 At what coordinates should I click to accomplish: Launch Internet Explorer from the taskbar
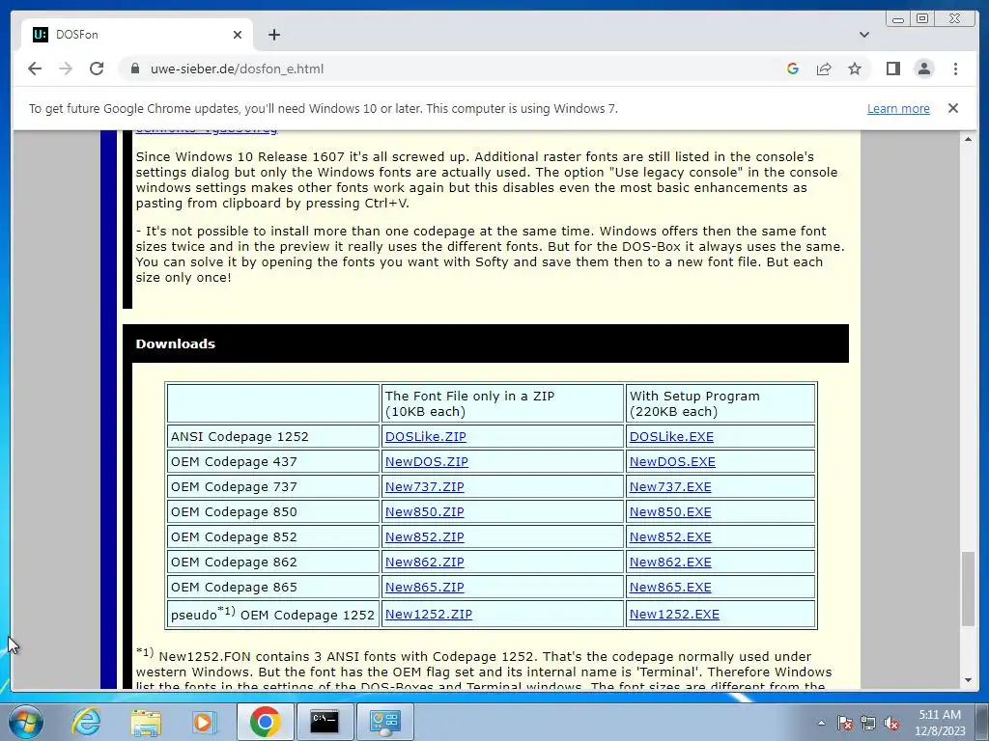[x=86, y=722]
